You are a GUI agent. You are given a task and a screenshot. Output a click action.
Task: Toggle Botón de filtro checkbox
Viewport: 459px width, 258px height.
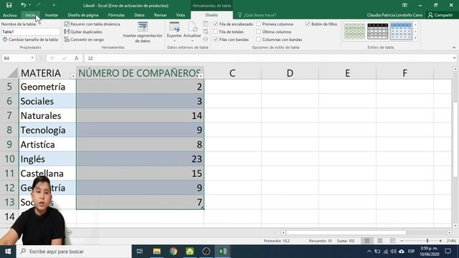click(x=308, y=24)
